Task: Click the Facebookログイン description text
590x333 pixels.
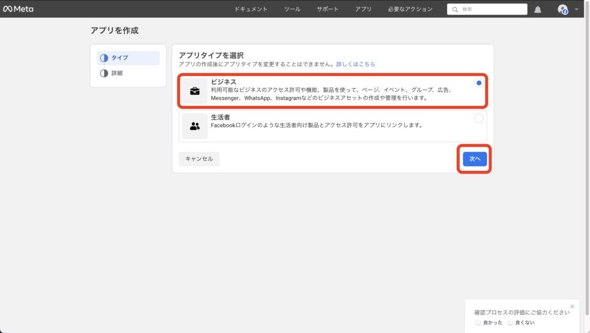Action: click(317, 125)
